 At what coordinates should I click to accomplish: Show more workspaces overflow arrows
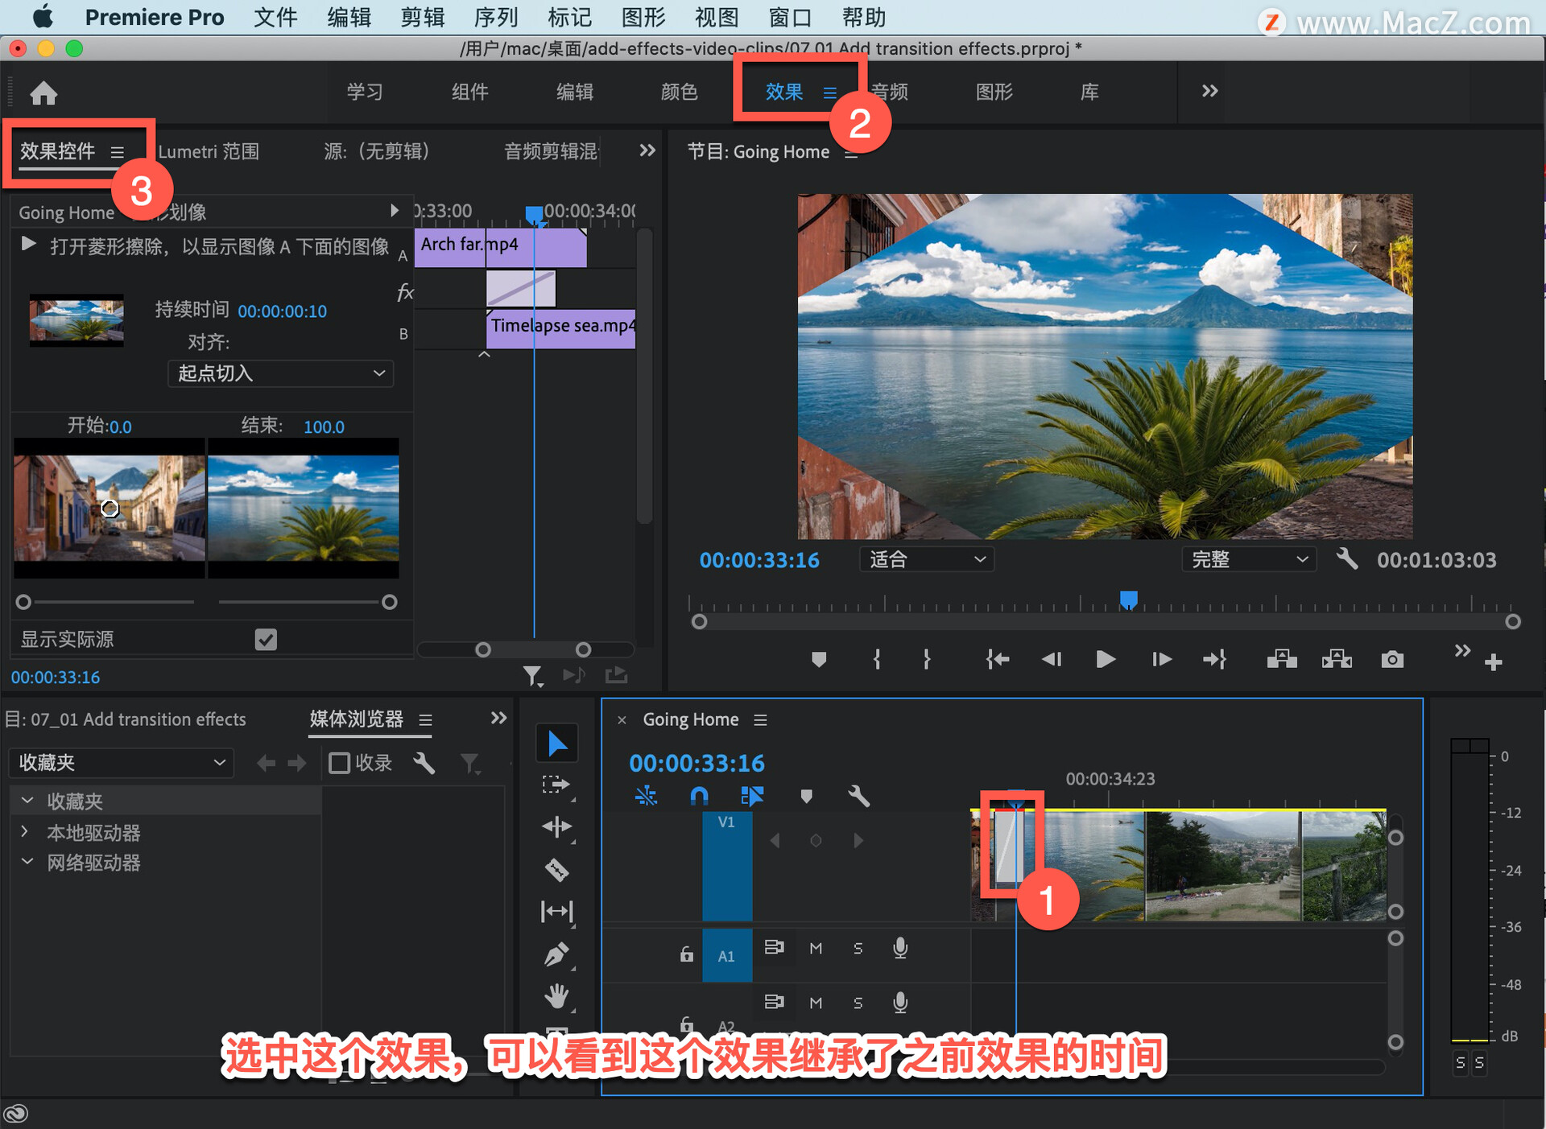(1209, 91)
